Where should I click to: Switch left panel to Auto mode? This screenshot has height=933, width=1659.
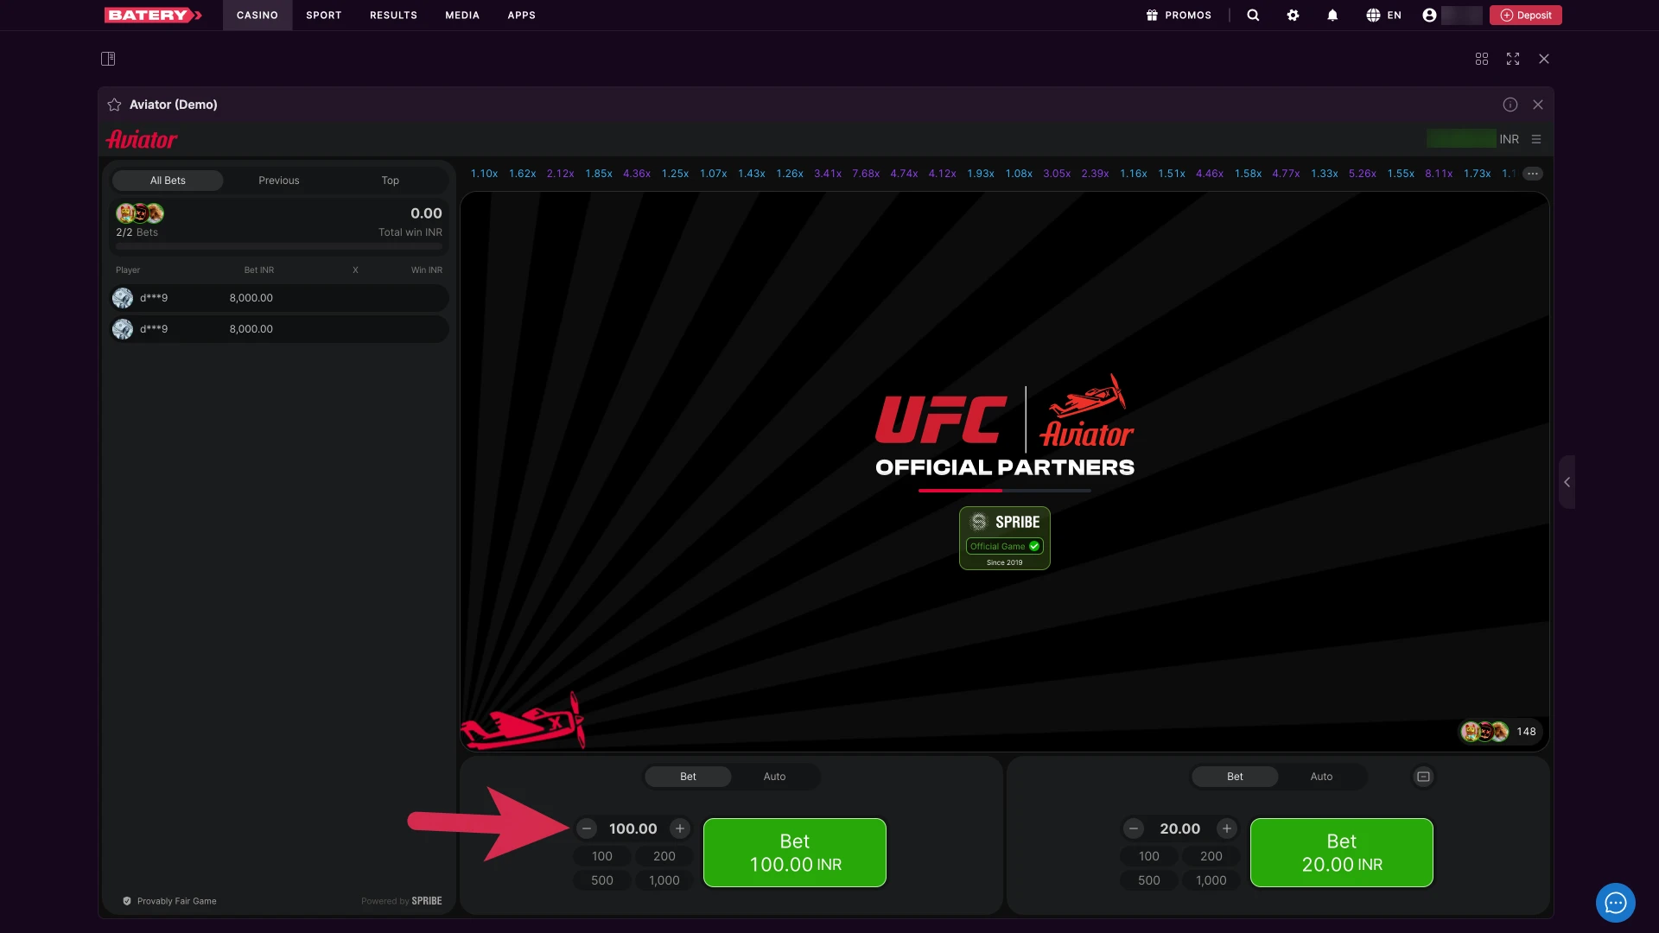[x=775, y=777]
